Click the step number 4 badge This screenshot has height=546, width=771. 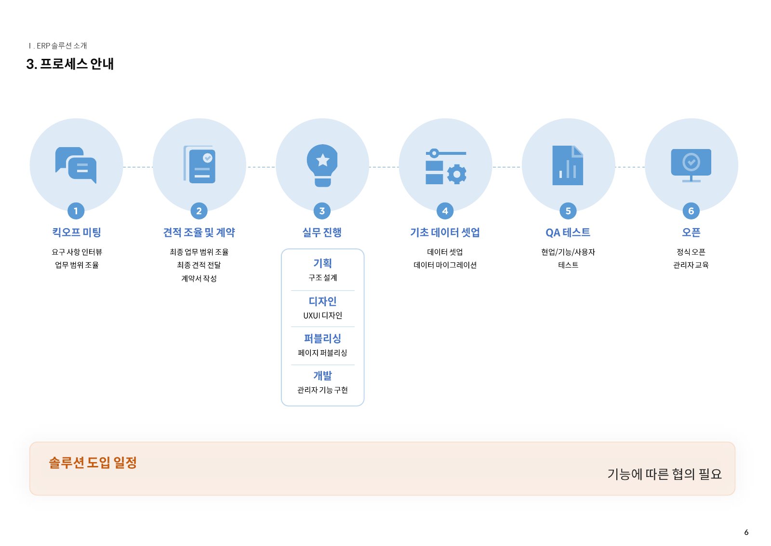[445, 211]
